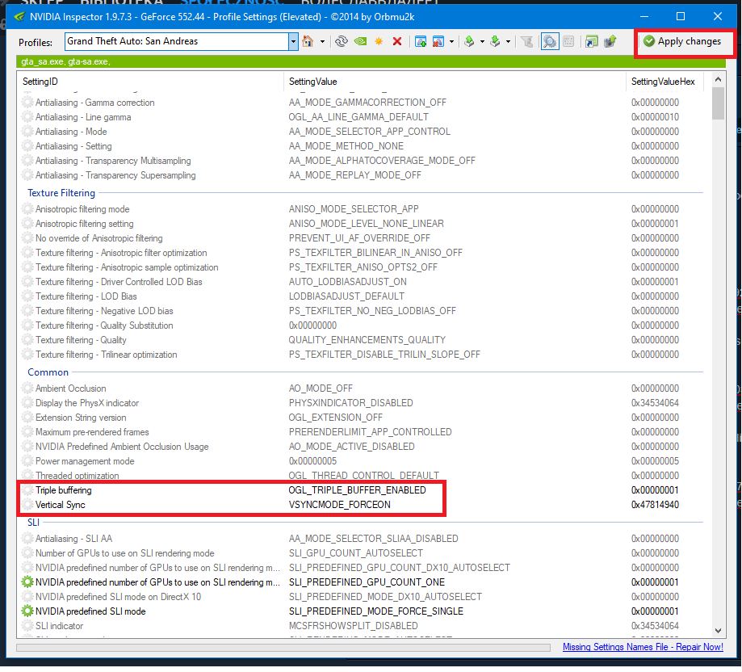Select the Antialiasing - Gamma correction row
Image resolution: width=742 pixels, height=672 pixels.
362,103
